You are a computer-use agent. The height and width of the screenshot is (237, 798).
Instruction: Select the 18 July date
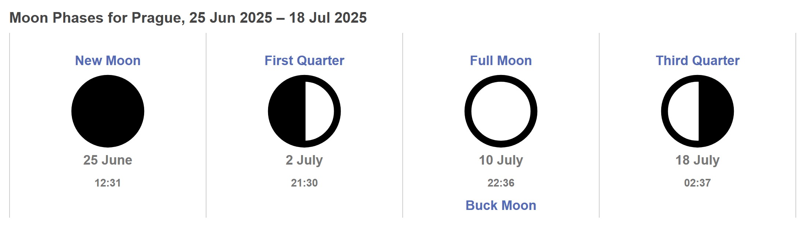[x=698, y=160]
